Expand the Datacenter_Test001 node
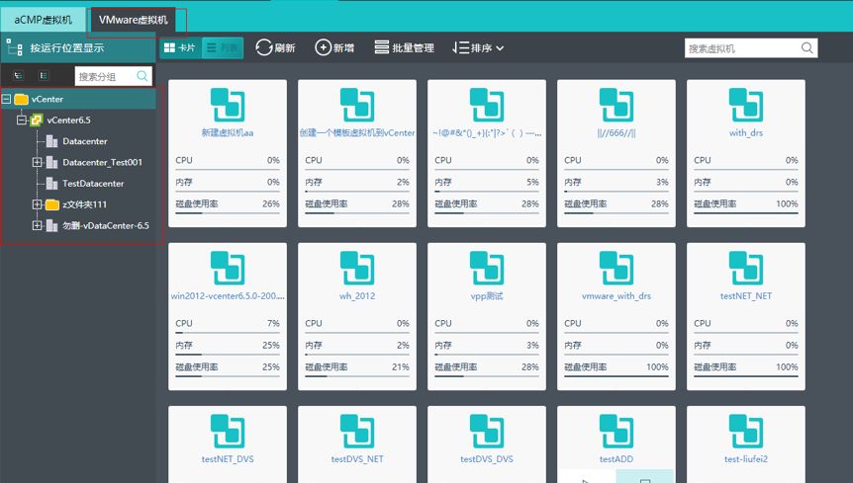The image size is (853, 483). pyautogui.click(x=37, y=162)
